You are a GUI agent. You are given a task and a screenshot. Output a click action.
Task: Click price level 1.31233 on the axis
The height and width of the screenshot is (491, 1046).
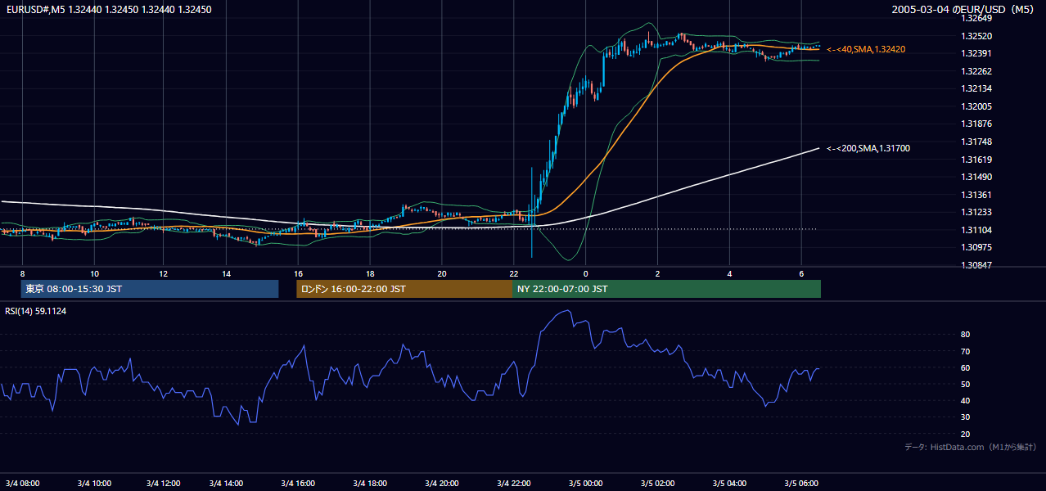click(x=976, y=212)
